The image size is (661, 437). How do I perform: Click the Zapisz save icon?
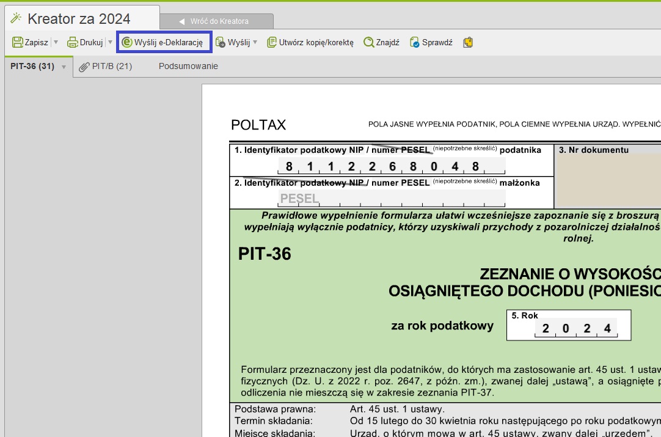(18, 43)
